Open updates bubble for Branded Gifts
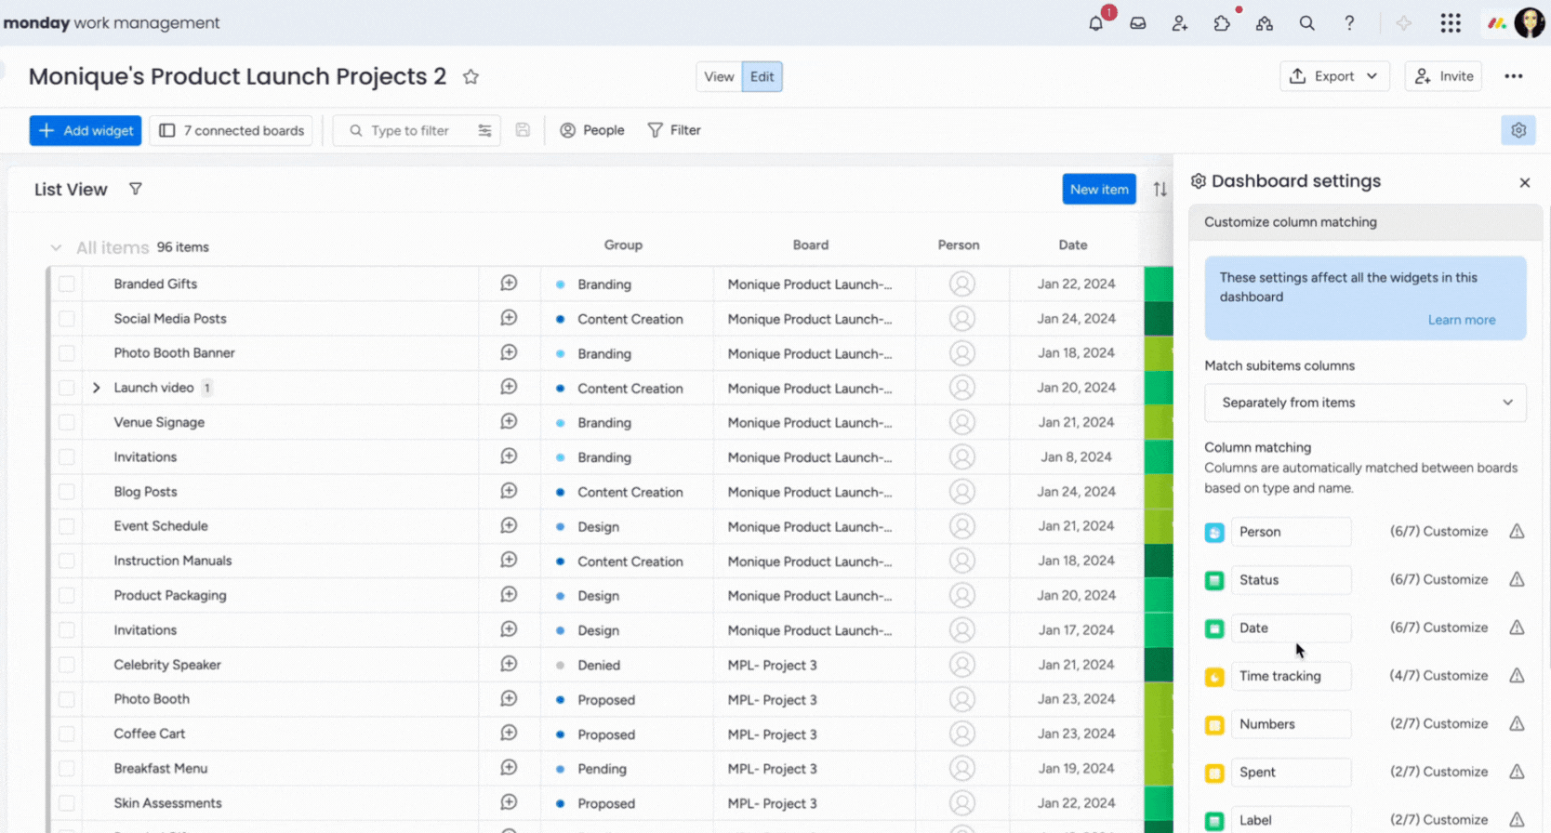Screen dimensions: 1551x833 [509, 284]
